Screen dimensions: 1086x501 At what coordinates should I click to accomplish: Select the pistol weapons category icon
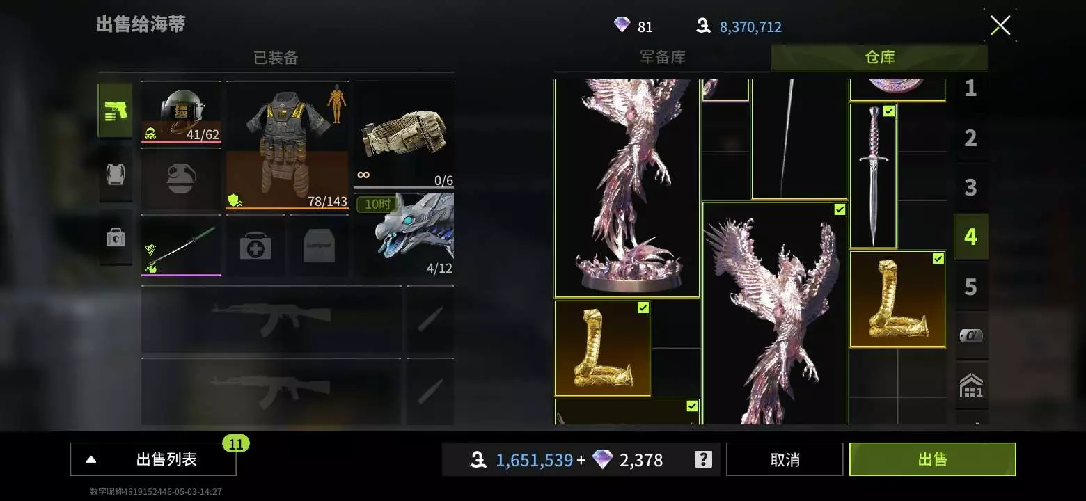pos(115,110)
